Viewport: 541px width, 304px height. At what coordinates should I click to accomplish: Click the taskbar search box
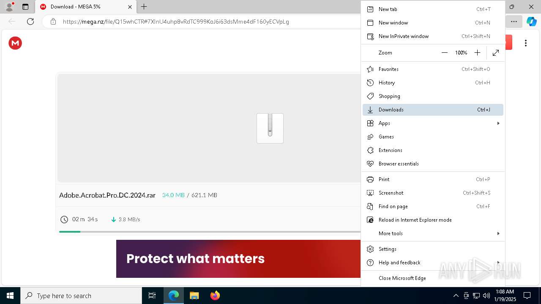81,296
